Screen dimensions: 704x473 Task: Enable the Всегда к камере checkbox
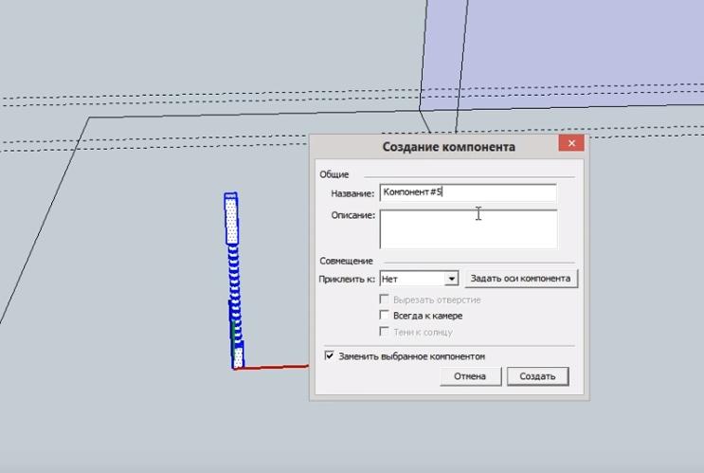tap(385, 316)
